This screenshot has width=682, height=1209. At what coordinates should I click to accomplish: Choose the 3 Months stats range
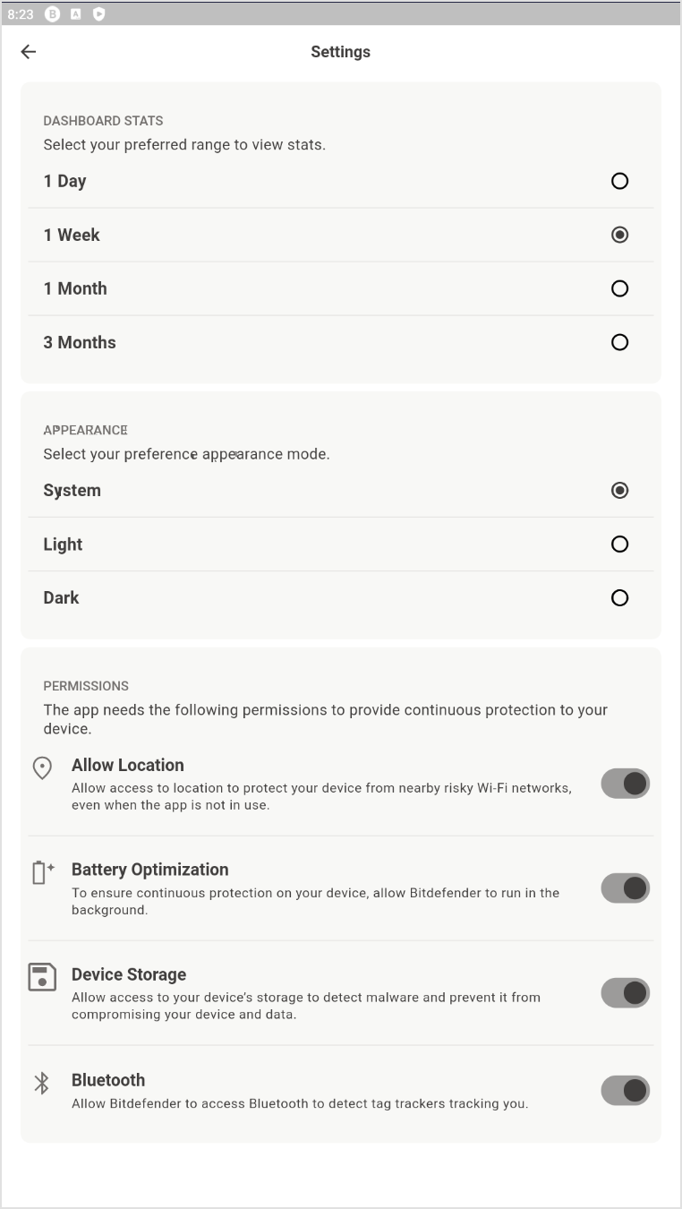click(x=619, y=342)
